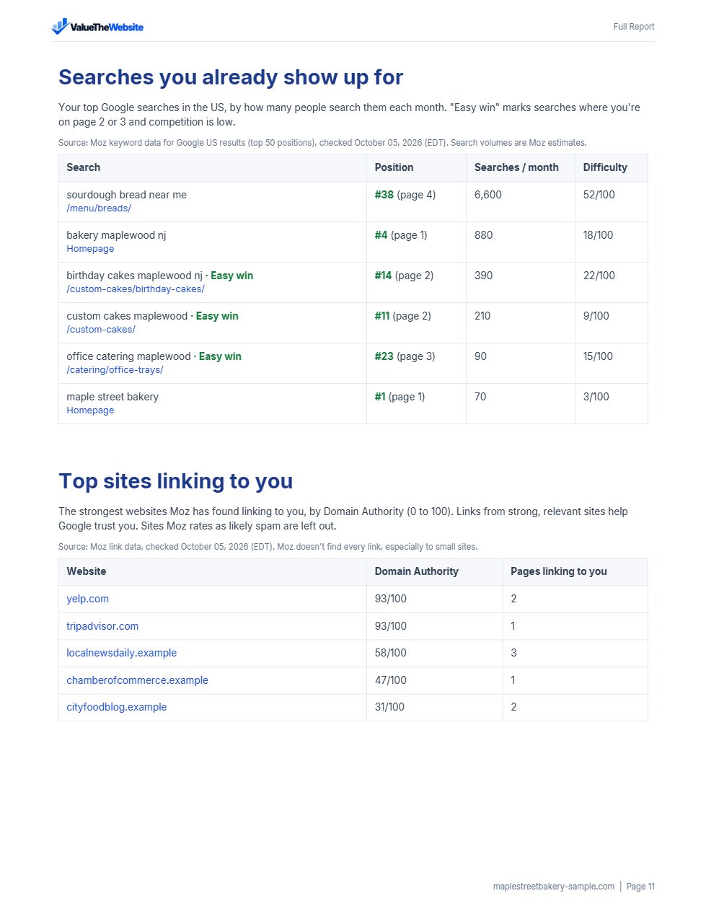Click the #38 position ranking
The image size is (706, 914).
384,195
